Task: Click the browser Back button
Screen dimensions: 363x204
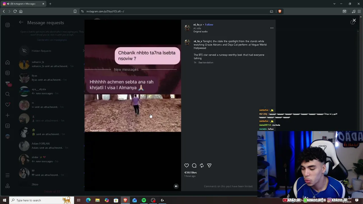Action: (4, 11)
